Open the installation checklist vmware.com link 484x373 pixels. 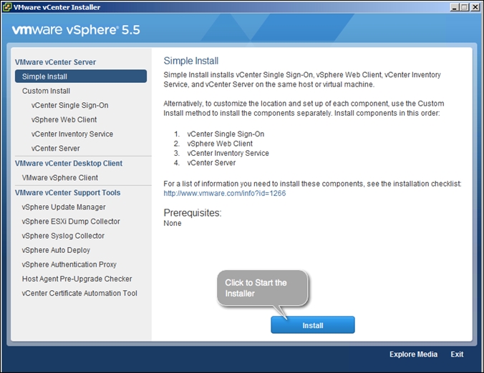(x=225, y=194)
